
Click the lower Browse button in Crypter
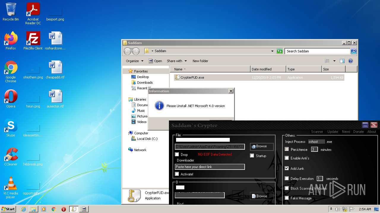[x=262, y=196]
